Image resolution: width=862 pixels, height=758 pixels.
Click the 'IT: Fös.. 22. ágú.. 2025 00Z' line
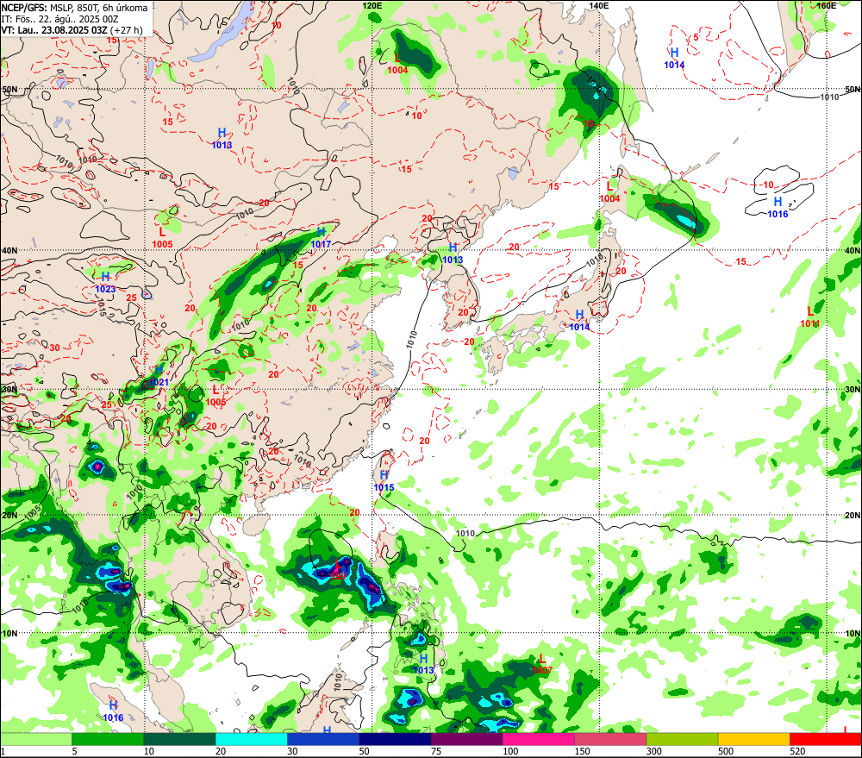coord(60,19)
